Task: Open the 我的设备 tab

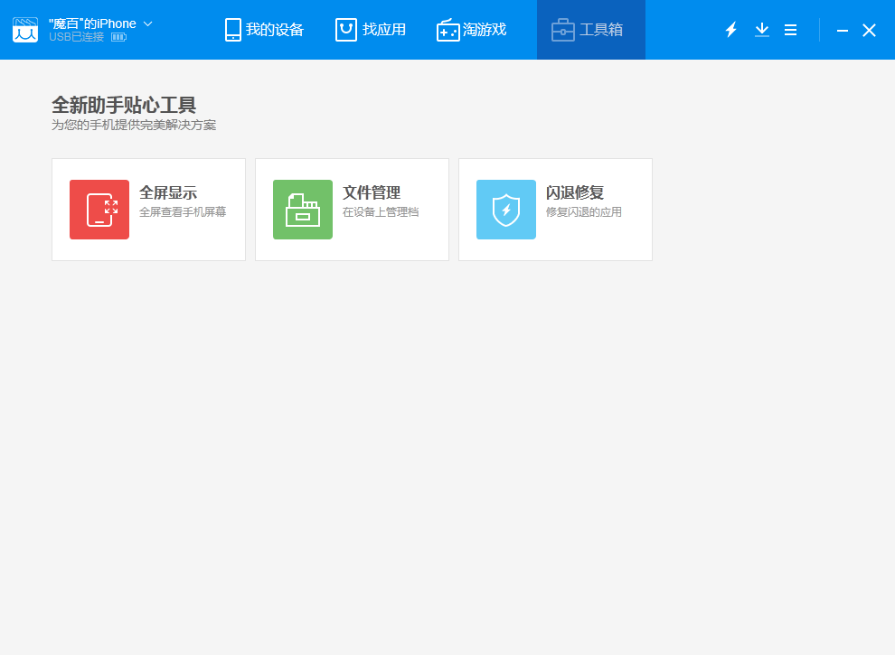Action: tap(264, 30)
